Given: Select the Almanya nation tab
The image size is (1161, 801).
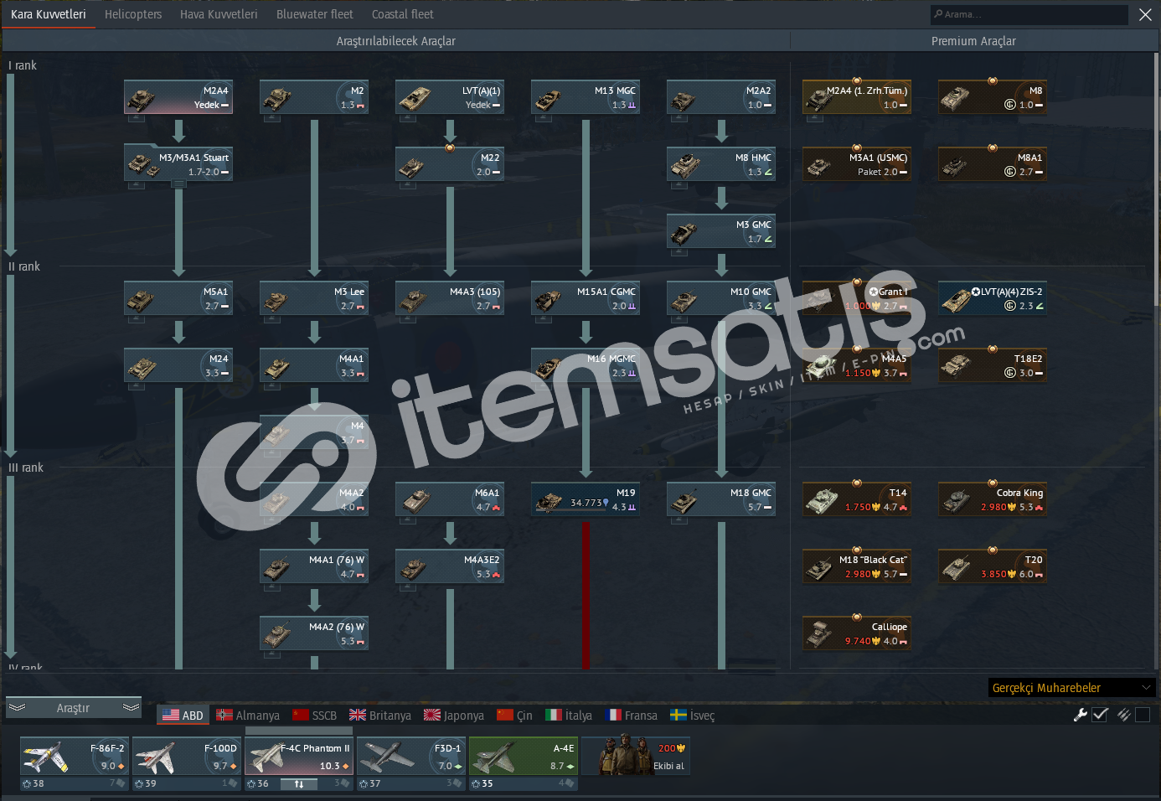Looking at the screenshot, I should (x=248, y=716).
